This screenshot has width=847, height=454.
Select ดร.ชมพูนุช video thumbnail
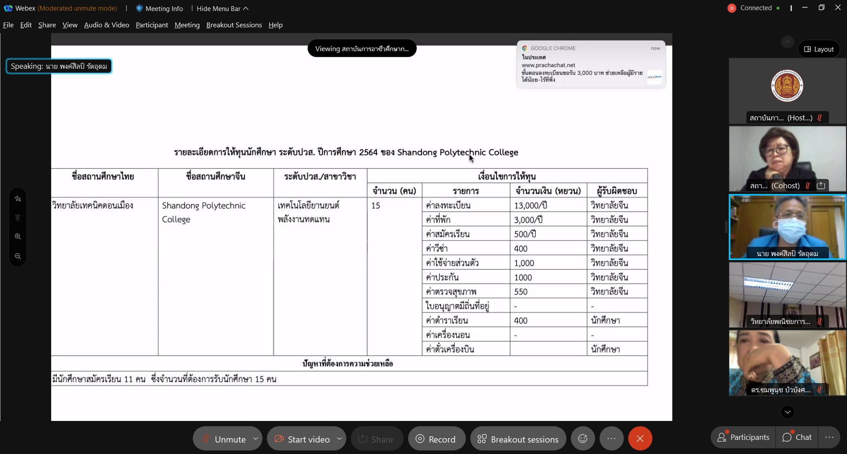787,363
